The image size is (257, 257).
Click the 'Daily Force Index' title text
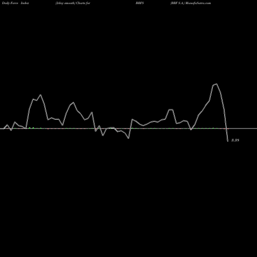(x=15, y=3)
